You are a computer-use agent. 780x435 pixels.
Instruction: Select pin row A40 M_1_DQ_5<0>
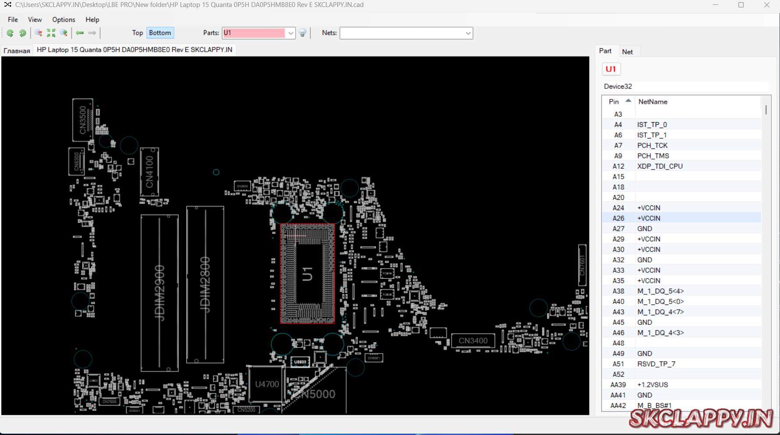[681, 301]
